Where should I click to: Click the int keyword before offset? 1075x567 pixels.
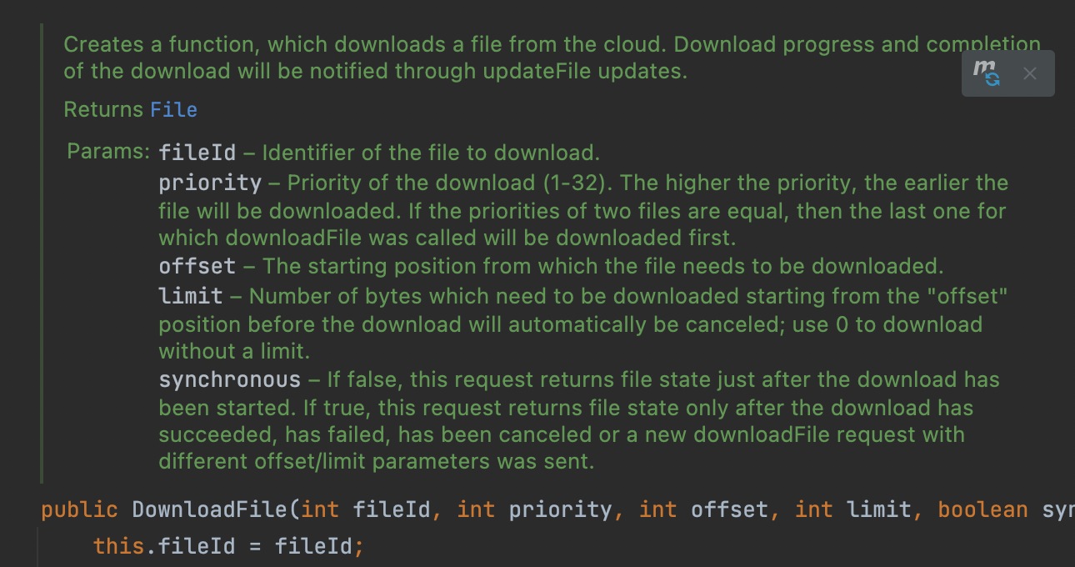657,509
